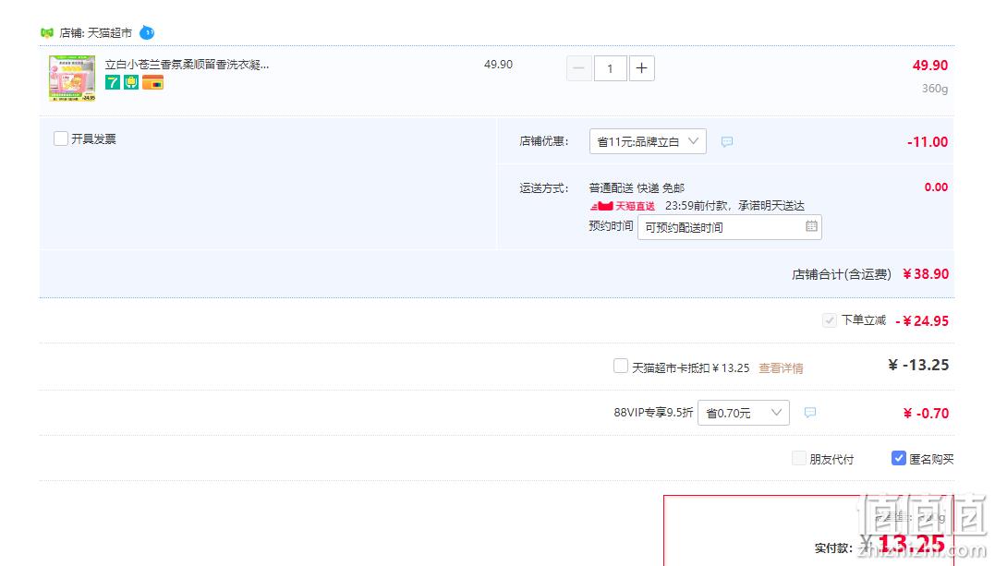The height and width of the screenshot is (566, 995).
Task: Open the calendar icon for delivery scheduling
Action: coord(811,226)
